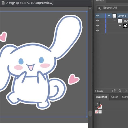The height and width of the screenshot is (128, 128).
Task: Choose the Registration swatch
Action: tap(100, 112)
